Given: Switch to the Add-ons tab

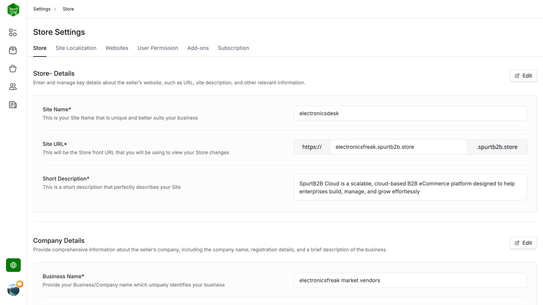Looking at the screenshot, I should [198, 48].
